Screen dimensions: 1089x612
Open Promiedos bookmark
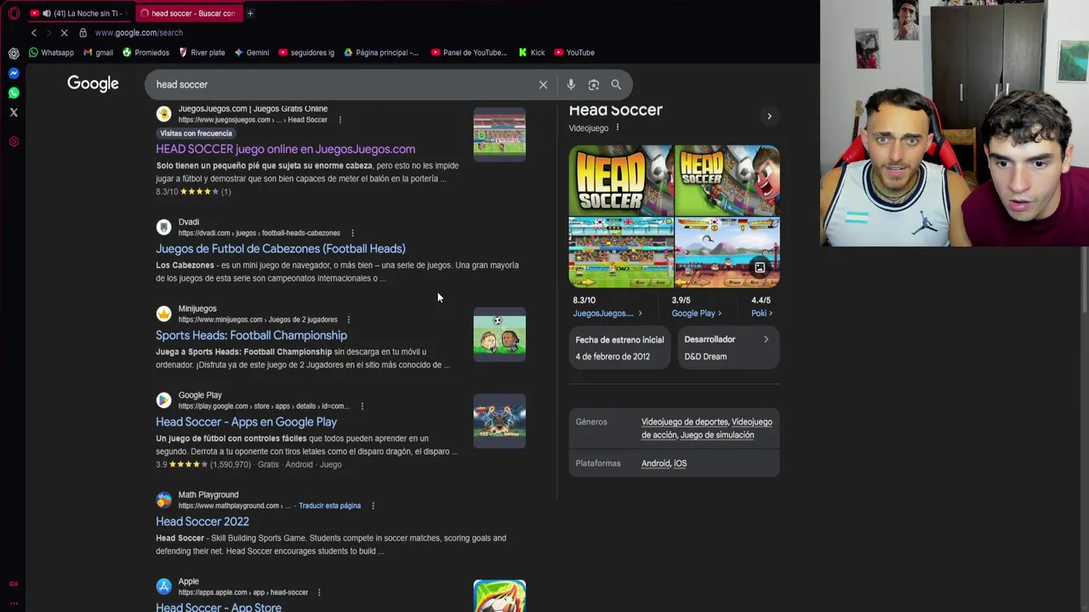(x=145, y=53)
